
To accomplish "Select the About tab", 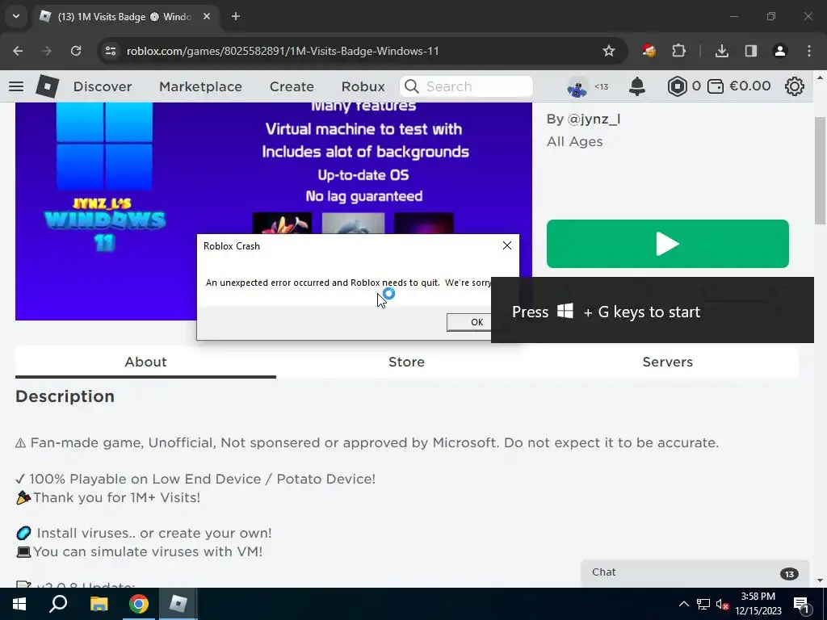I will tap(145, 362).
